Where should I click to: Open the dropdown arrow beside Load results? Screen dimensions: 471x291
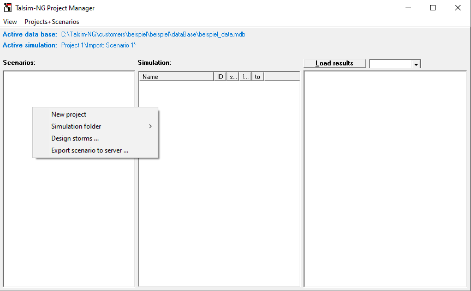pyautogui.click(x=416, y=64)
